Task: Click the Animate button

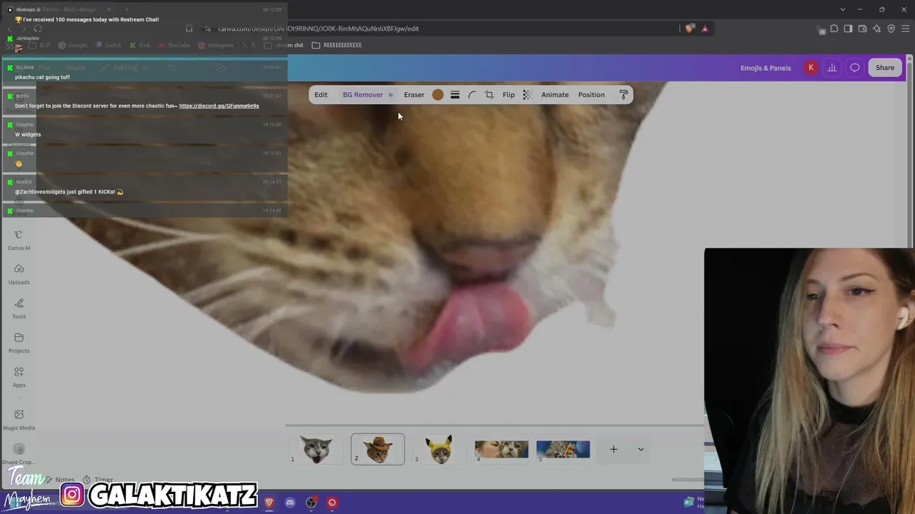Action: [x=555, y=95]
